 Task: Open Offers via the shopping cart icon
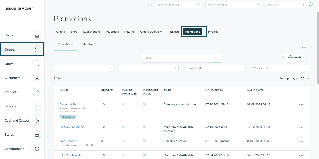point(37,64)
